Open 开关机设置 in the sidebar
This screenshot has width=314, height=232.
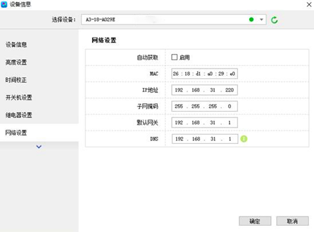[x=18, y=98]
